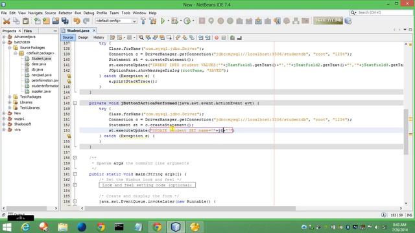The height and width of the screenshot is (233, 415).
Task: Expand the Advancedjava project node
Action: (4, 37)
